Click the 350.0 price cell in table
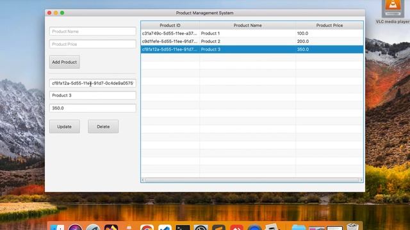Screen dimensions: 410x230 click(x=329, y=49)
